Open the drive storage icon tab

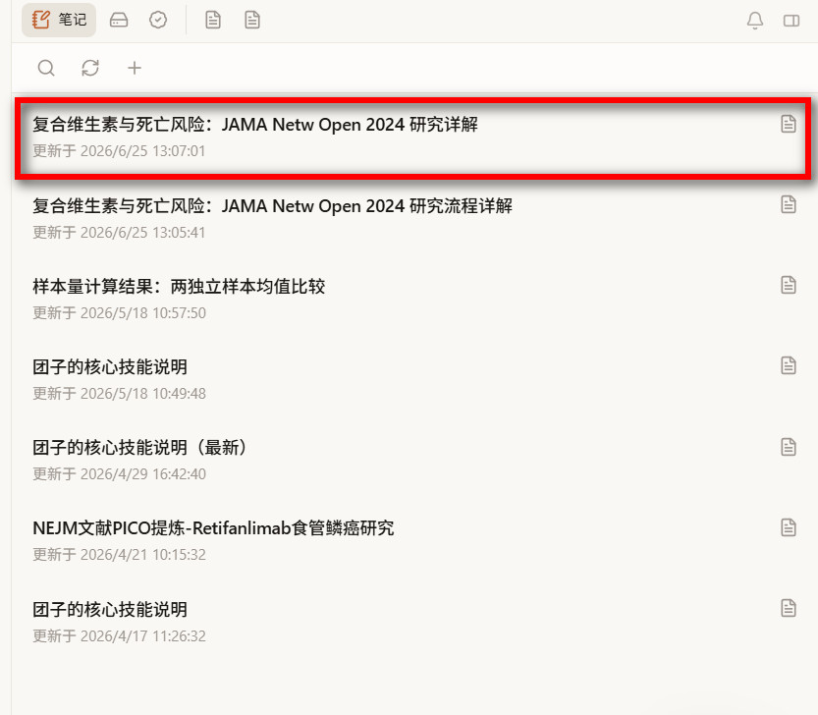coord(119,21)
